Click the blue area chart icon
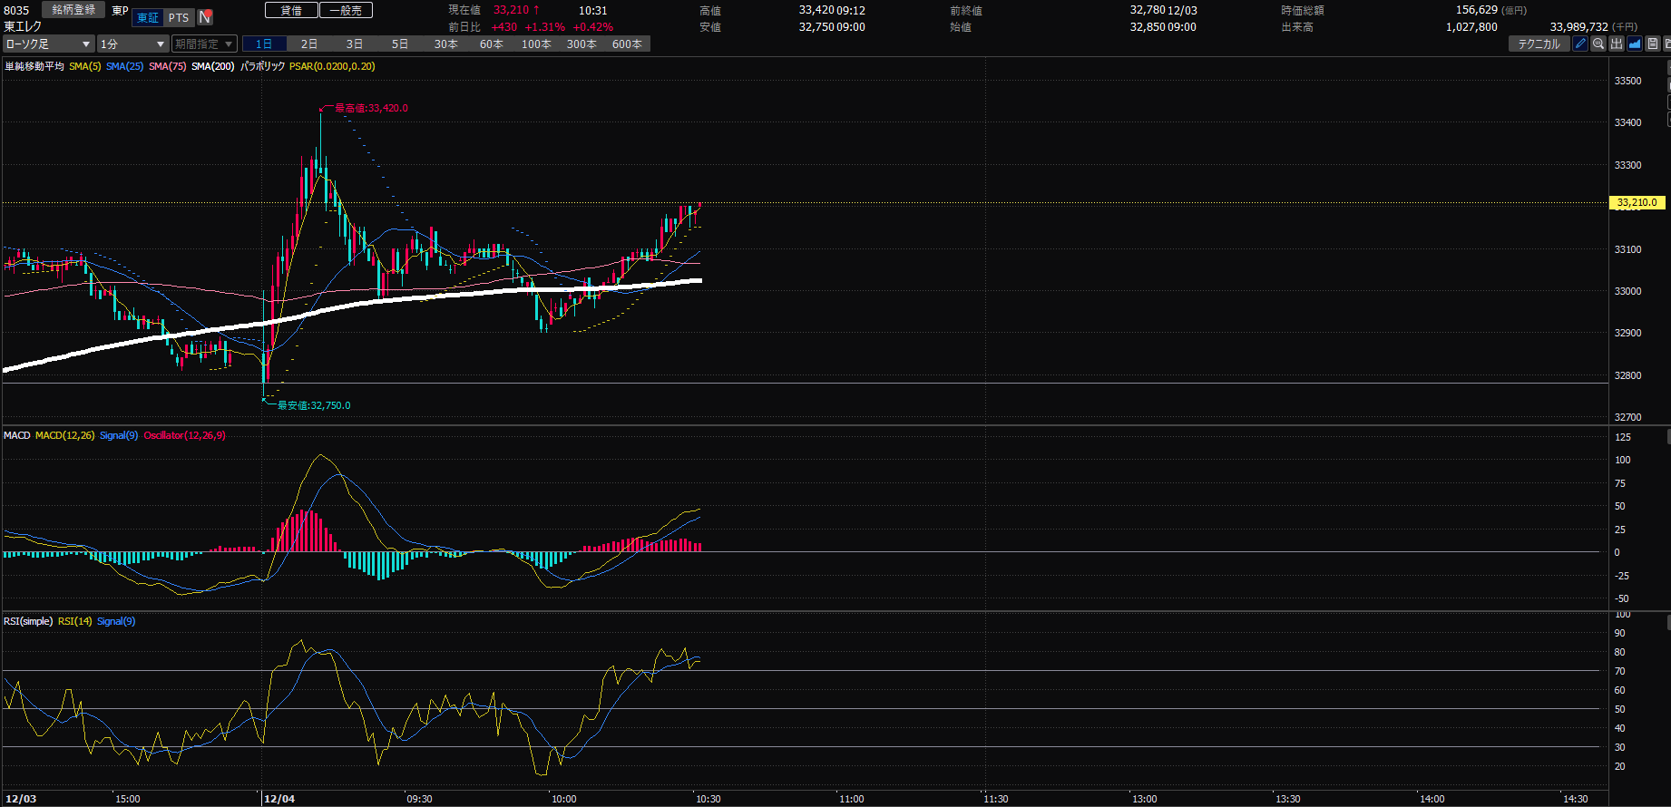Screen dimensions: 1671x807 click(x=1635, y=44)
